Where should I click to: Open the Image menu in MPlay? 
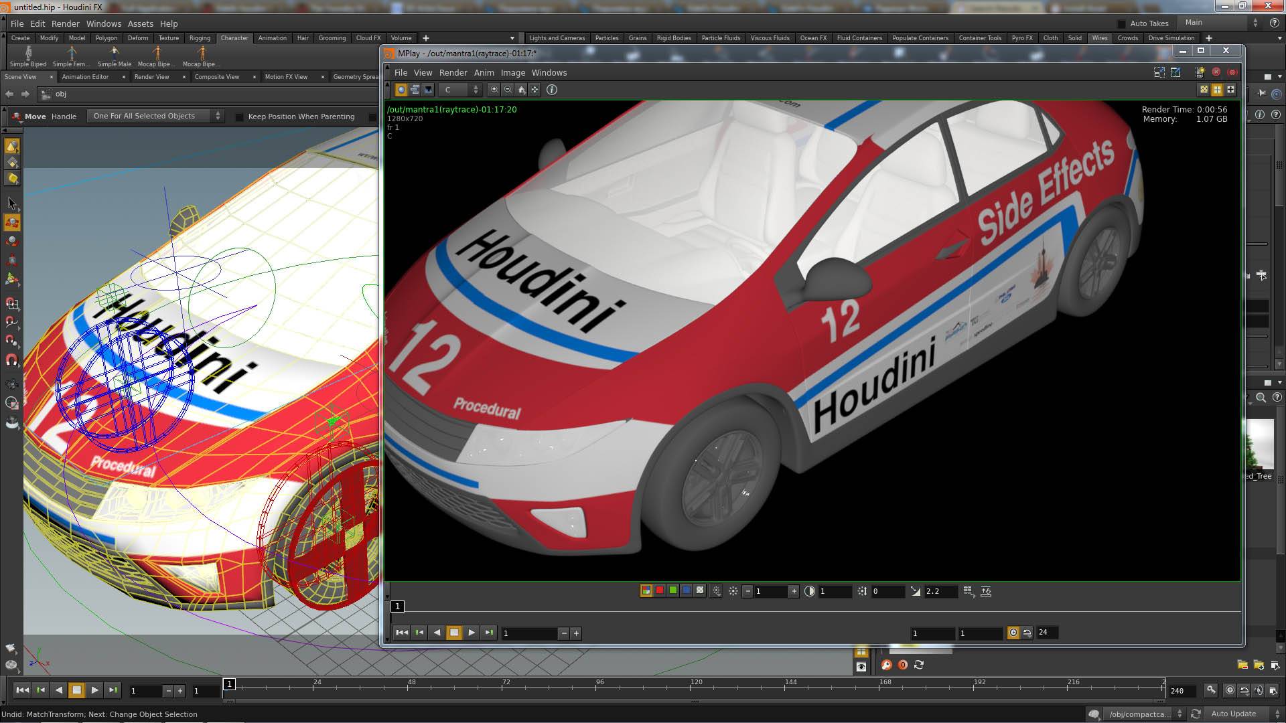pos(512,72)
